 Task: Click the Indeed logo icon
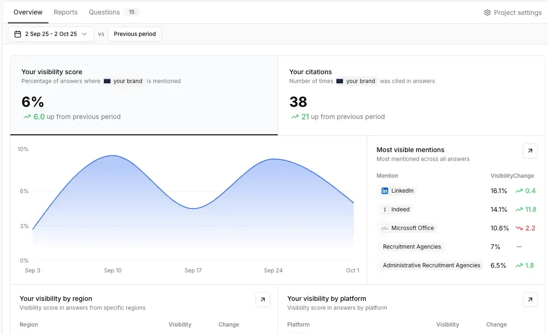385,209
